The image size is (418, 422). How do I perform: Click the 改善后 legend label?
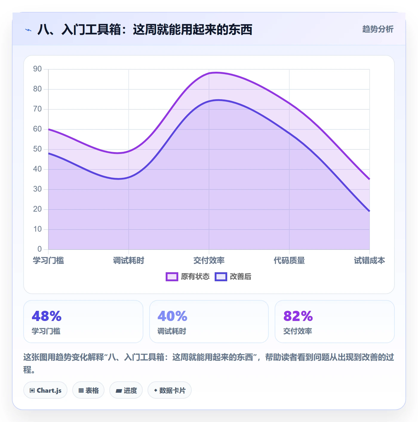(x=241, y=277)
